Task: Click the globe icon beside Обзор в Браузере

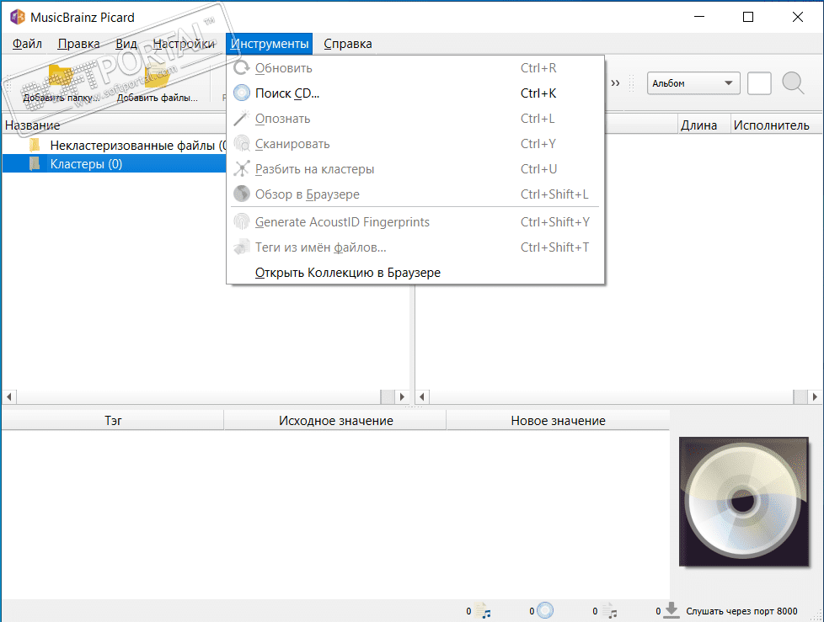Action: [x=241, y=194]
